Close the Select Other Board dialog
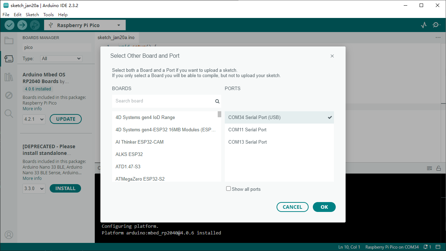 [332, 56]
